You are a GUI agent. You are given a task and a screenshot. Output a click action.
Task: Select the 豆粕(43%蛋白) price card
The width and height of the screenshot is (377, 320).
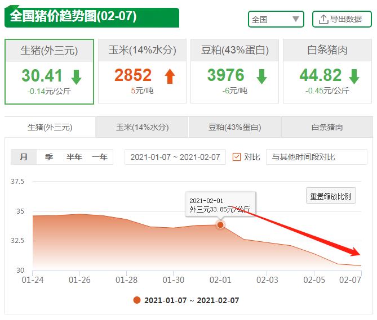coord(234,71)
